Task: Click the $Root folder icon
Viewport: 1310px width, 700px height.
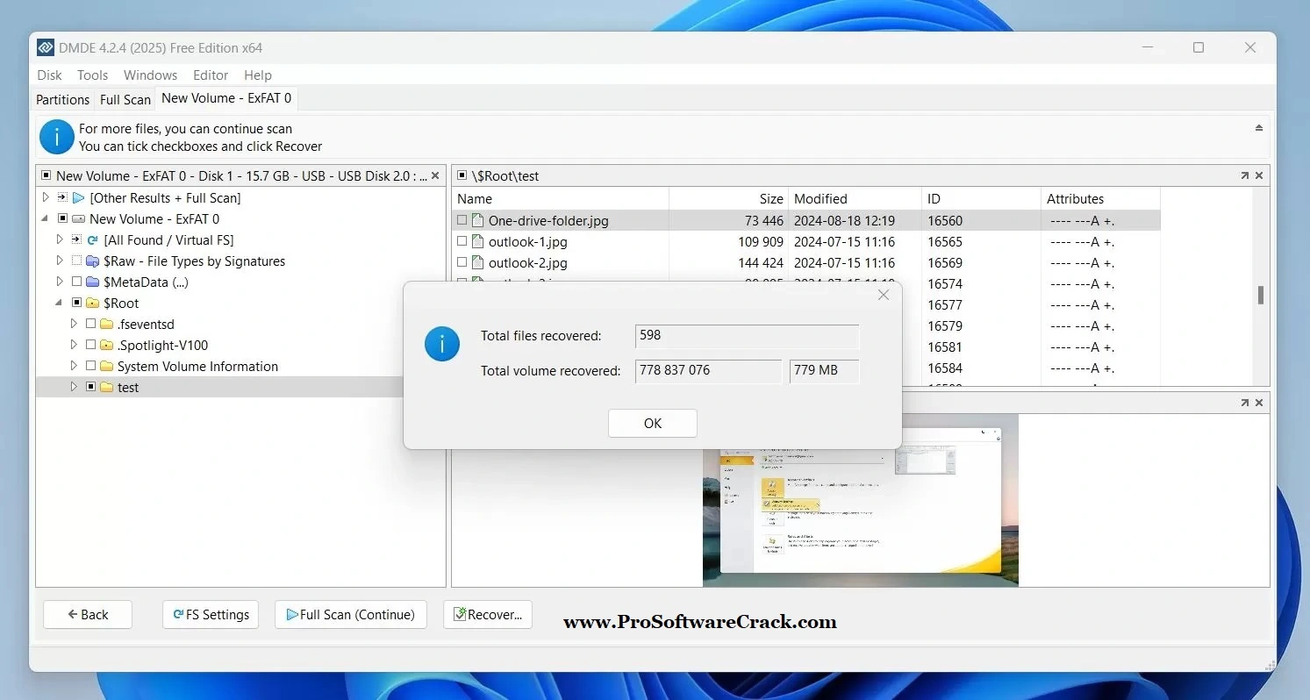Action: pos(92,304)
